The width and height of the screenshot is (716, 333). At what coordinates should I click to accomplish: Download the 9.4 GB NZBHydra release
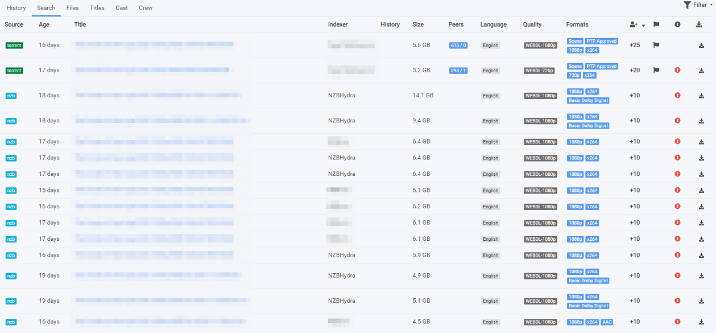(701, 121)
